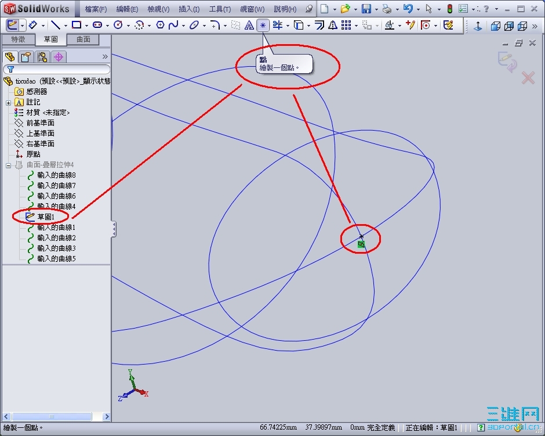Open Rectangle tool dropdown arrow

[86, 26]
